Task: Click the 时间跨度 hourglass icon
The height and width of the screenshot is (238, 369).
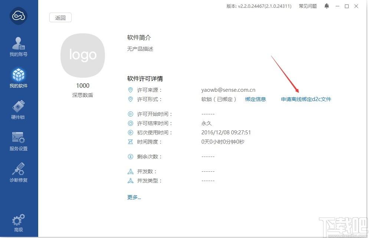Action: 130,142
